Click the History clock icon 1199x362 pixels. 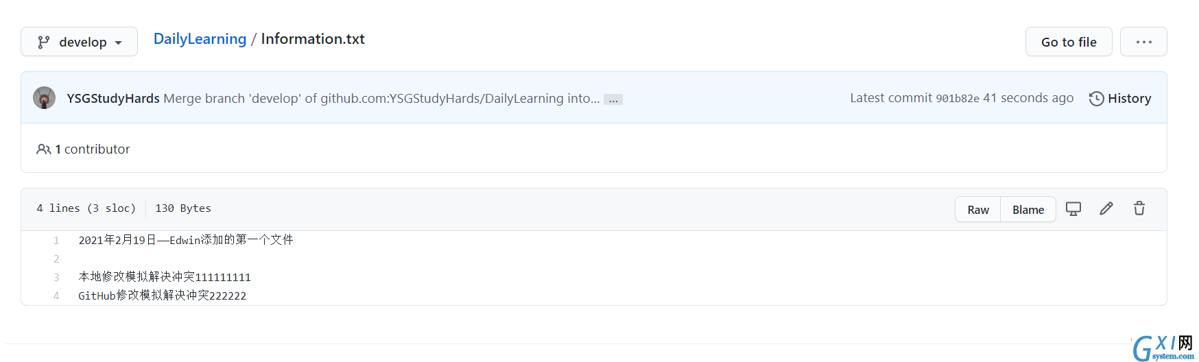pyautogui.click(x=1096, y=99)
